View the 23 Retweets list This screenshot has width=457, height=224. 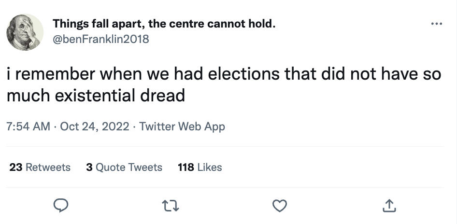click(40, 167)
